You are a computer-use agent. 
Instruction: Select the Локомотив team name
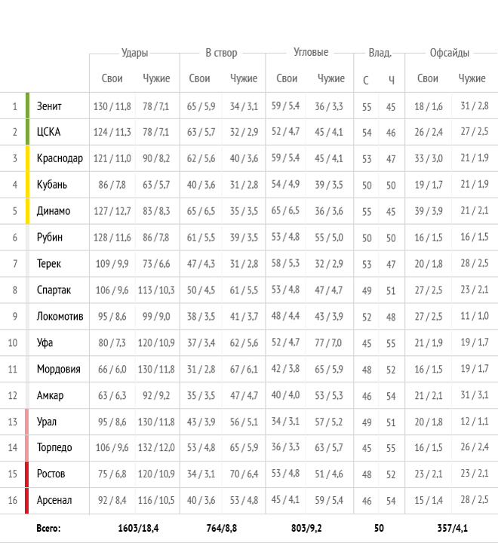pos(60,316)
